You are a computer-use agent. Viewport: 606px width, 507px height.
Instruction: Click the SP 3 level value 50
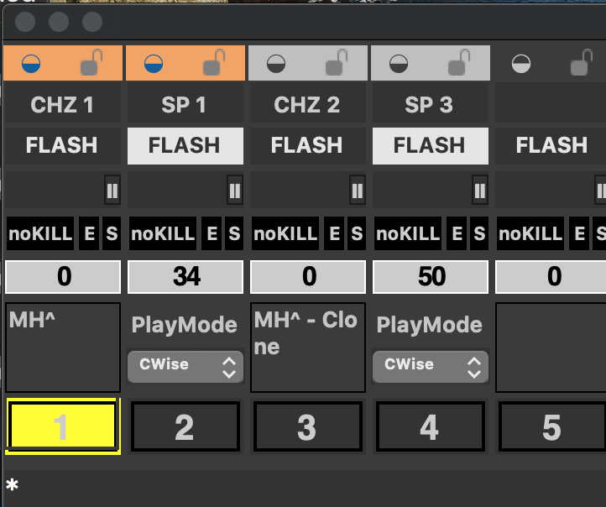tap(430, 276)
